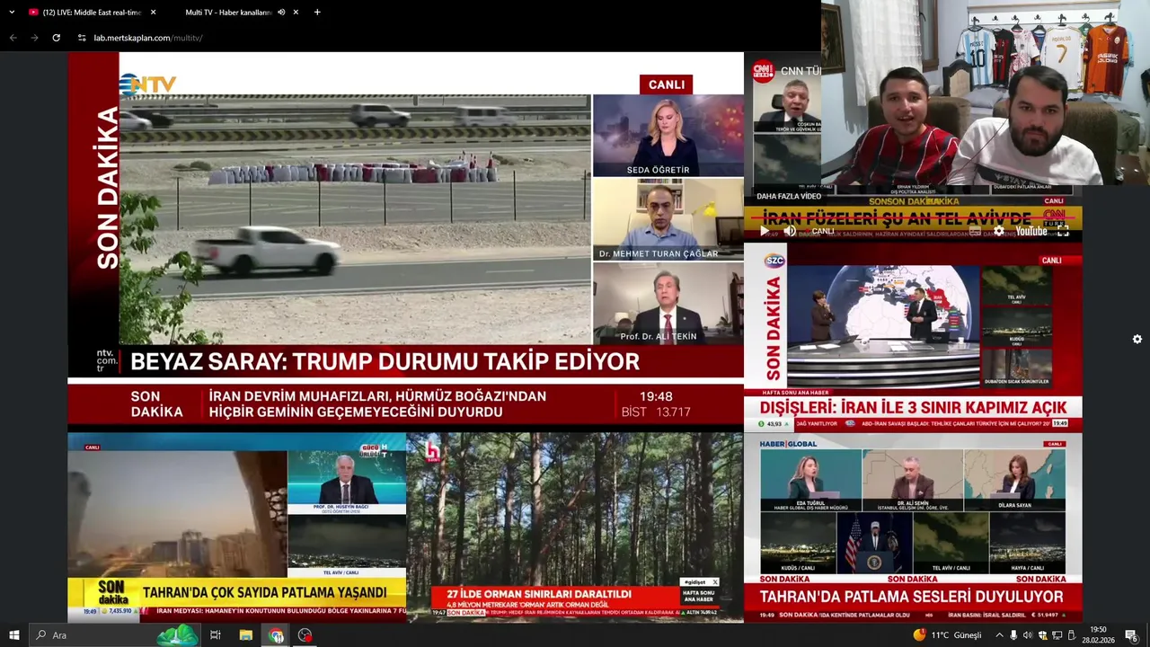This screenshot has width=1150, height=647.
Task: Mute the Multi TV tab via speaker icon
Action: [x=280, y=13]
